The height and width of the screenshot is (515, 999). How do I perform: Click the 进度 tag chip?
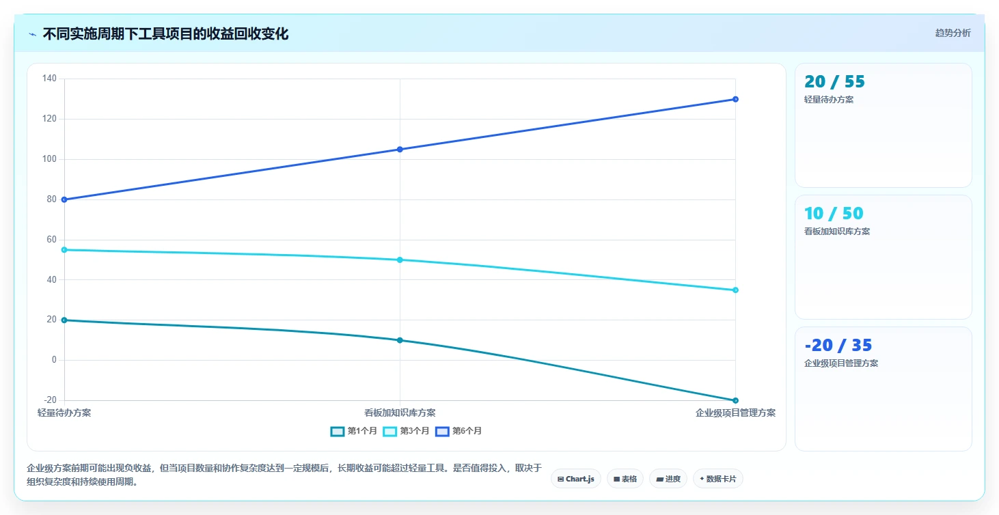pos(668,479)
